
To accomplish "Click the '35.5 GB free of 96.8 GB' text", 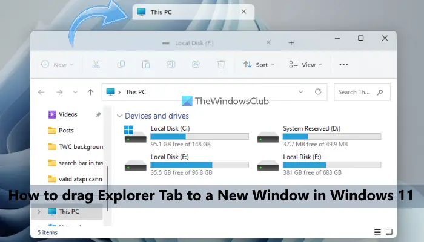I will tap(182, 172).
